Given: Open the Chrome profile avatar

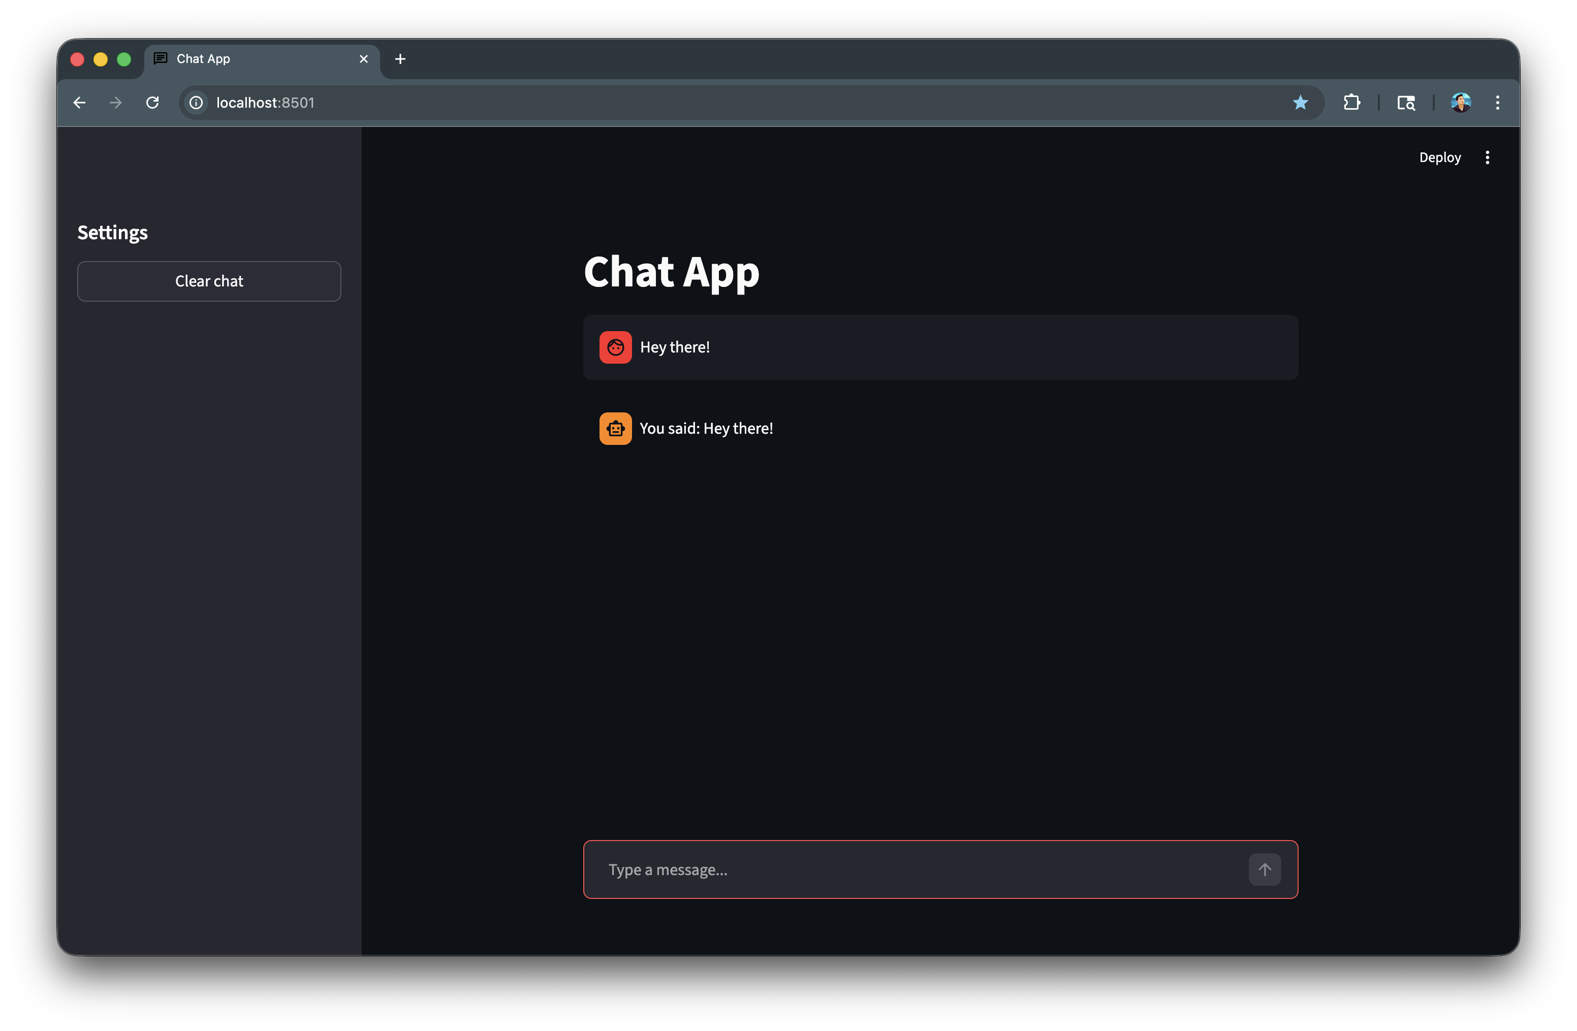Looking at the screenshot, I should coord(1460,103).
